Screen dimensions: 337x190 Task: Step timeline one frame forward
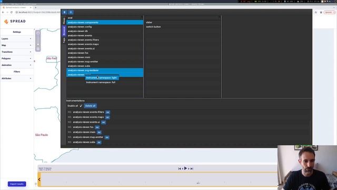click(x=189, y=169)
